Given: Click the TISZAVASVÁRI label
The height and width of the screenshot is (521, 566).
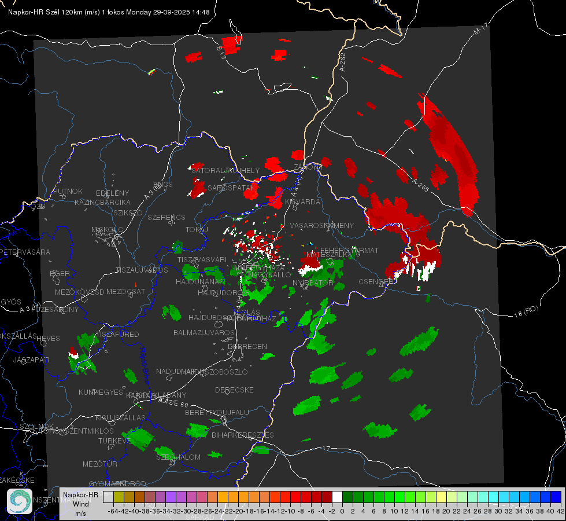Looking at the screenshot, I should pos(202,260).
